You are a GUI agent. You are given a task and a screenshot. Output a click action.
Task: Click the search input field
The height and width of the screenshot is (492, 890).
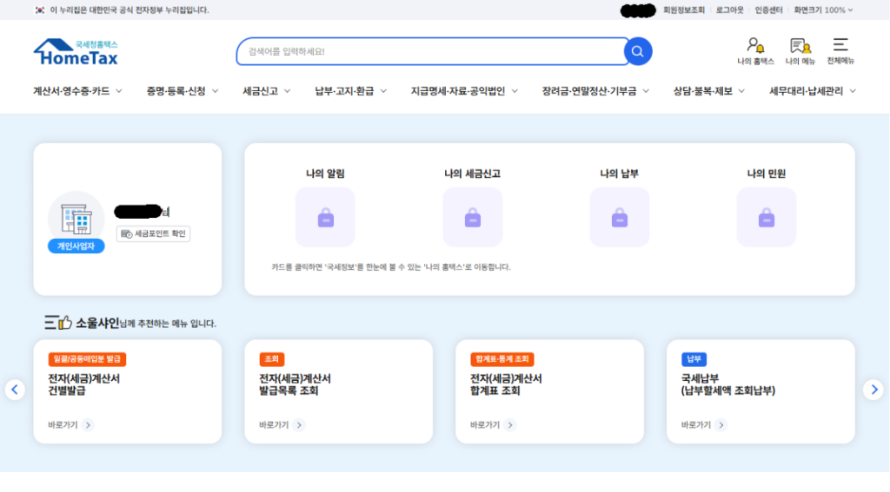click(x=431, y=51)
